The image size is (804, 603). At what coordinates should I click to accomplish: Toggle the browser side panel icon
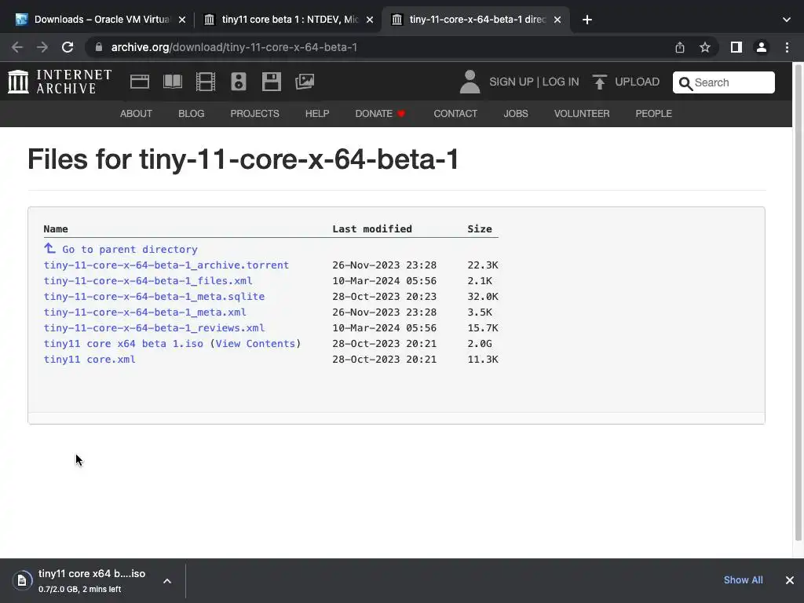736,47
